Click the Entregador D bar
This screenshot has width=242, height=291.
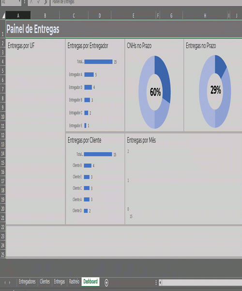pos(88,87)
